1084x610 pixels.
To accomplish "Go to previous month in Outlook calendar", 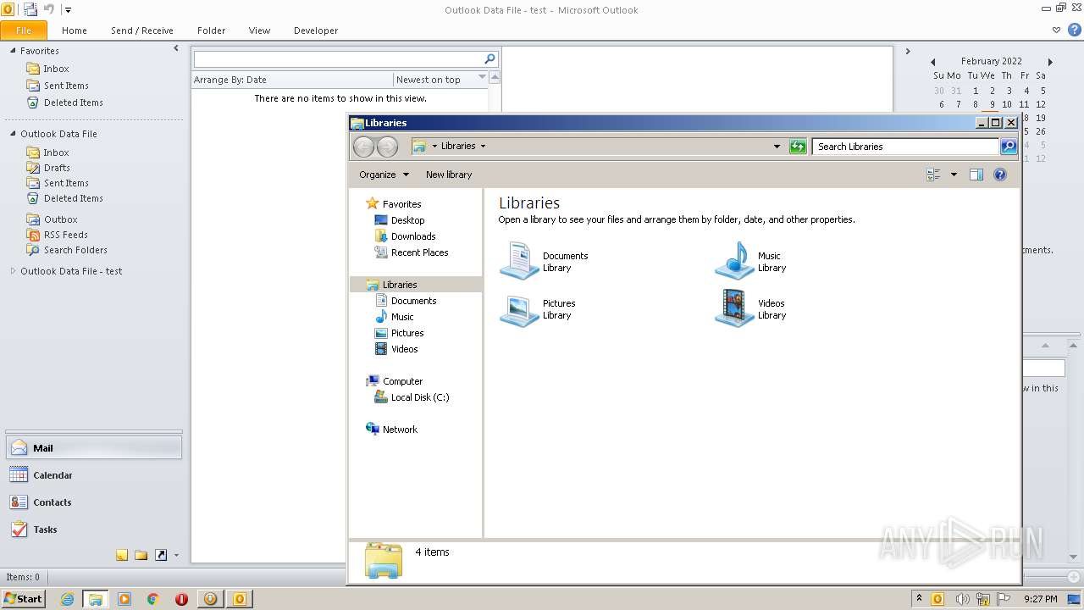I will click(x=933, y=62).
